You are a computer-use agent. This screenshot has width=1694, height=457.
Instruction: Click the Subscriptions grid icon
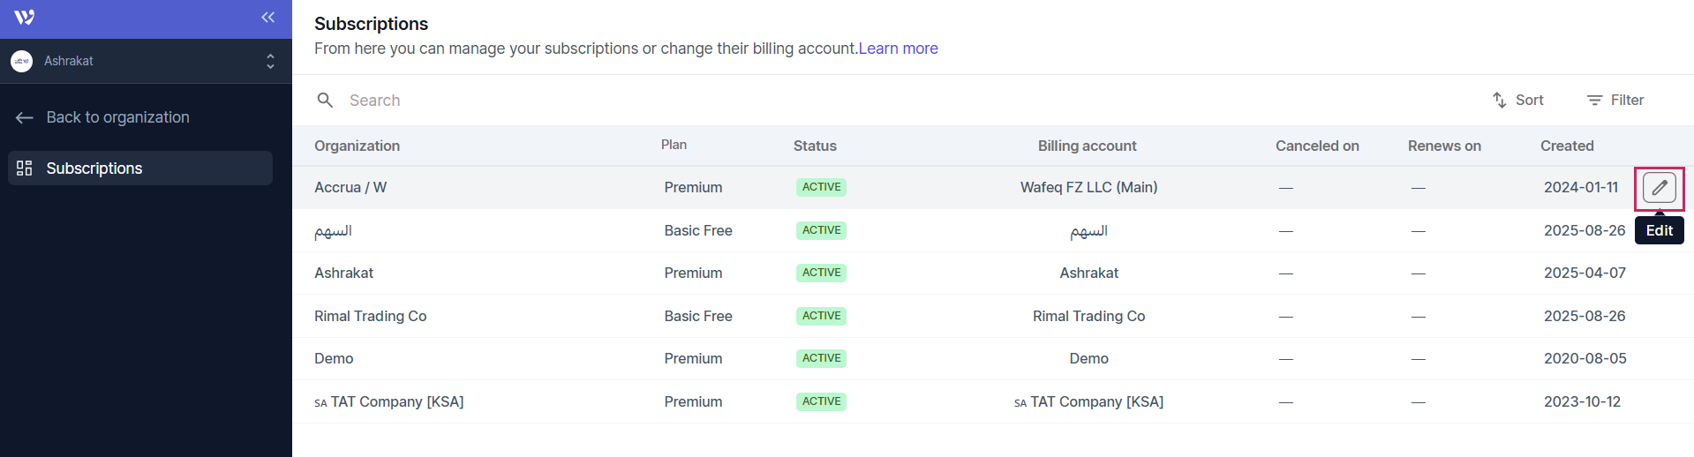click(x=25, y=169)
